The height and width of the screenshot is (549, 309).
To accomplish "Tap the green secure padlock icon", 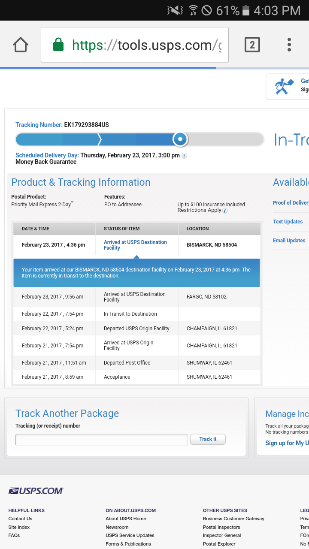I will (x=58, y=45).
